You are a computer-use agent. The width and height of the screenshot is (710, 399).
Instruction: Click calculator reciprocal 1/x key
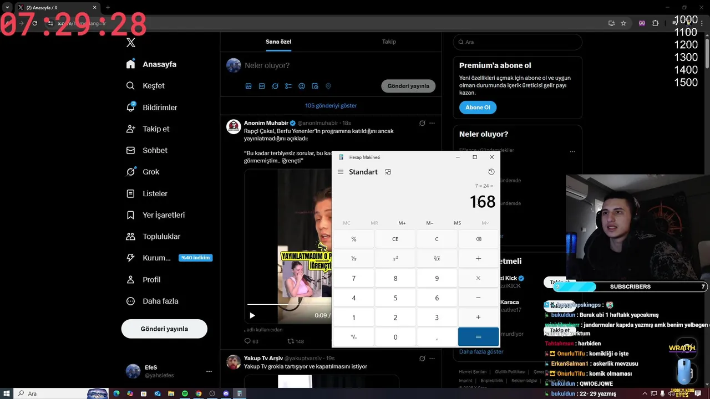tap(353, 258)
